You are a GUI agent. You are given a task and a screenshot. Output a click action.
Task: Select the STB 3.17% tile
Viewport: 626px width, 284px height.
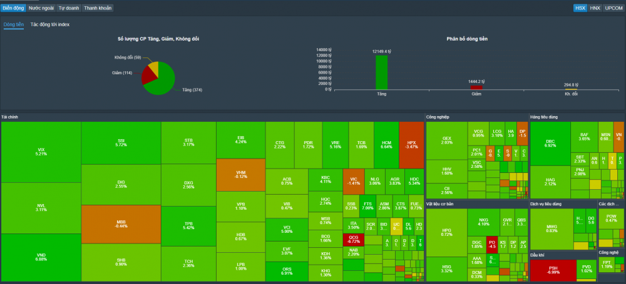[189, 142]
